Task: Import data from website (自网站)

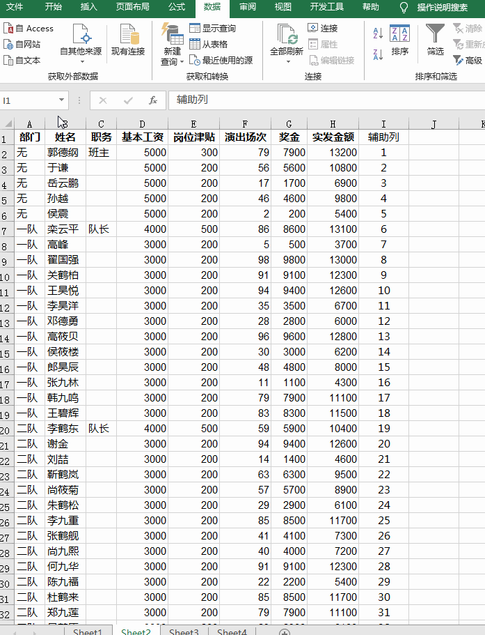Action: pos(22,44)
